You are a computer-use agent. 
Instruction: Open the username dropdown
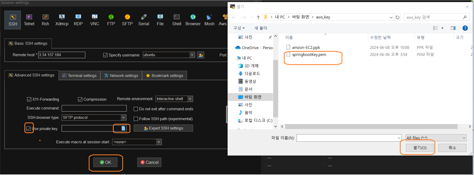(192, 55)
